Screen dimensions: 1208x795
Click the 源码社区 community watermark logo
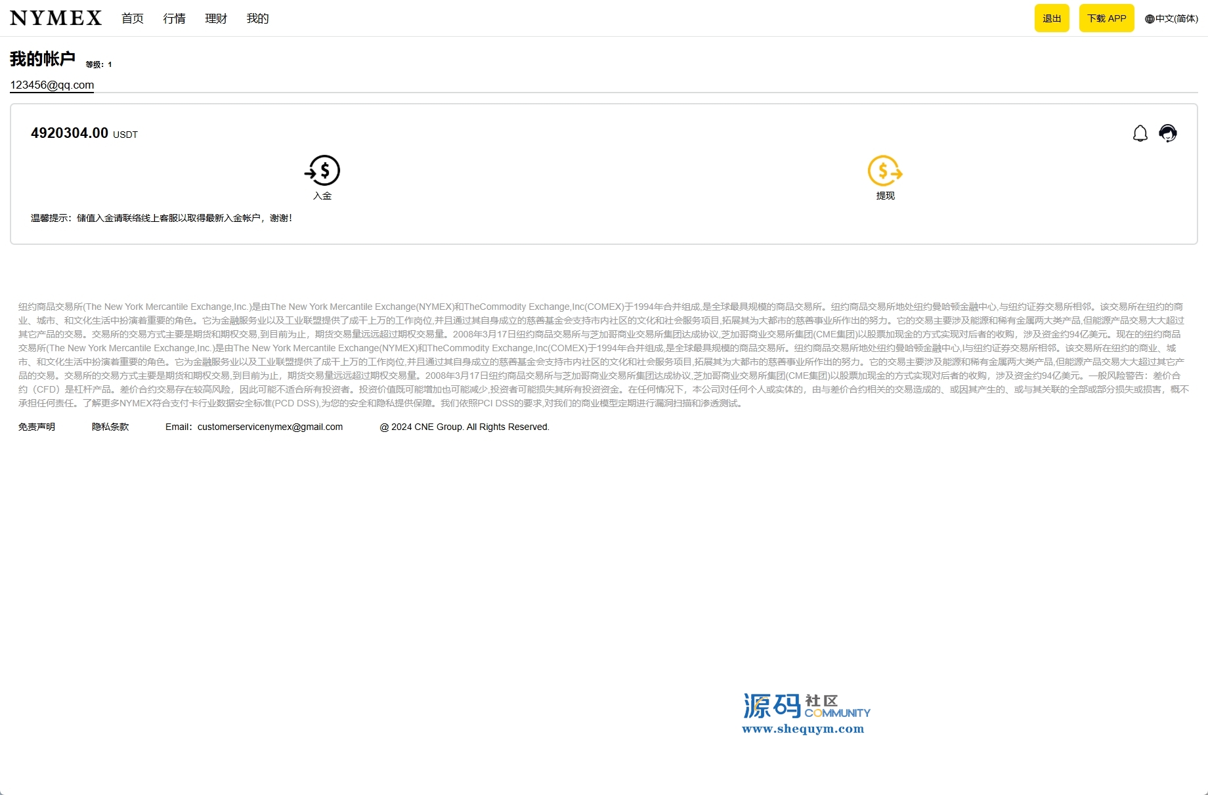point(806,706)
